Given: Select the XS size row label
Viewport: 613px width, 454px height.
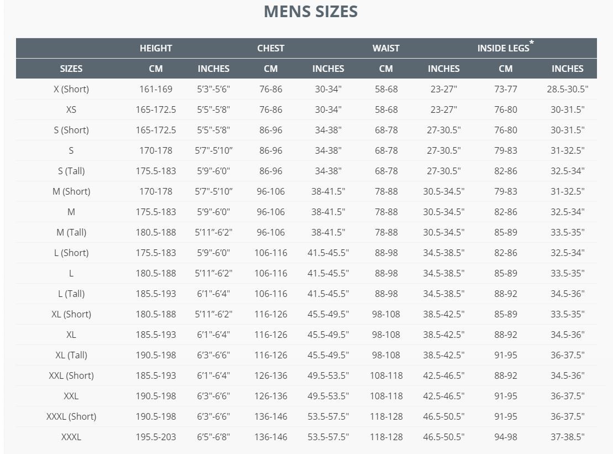Looking at the screenshot, I should (x=71, y=109).
